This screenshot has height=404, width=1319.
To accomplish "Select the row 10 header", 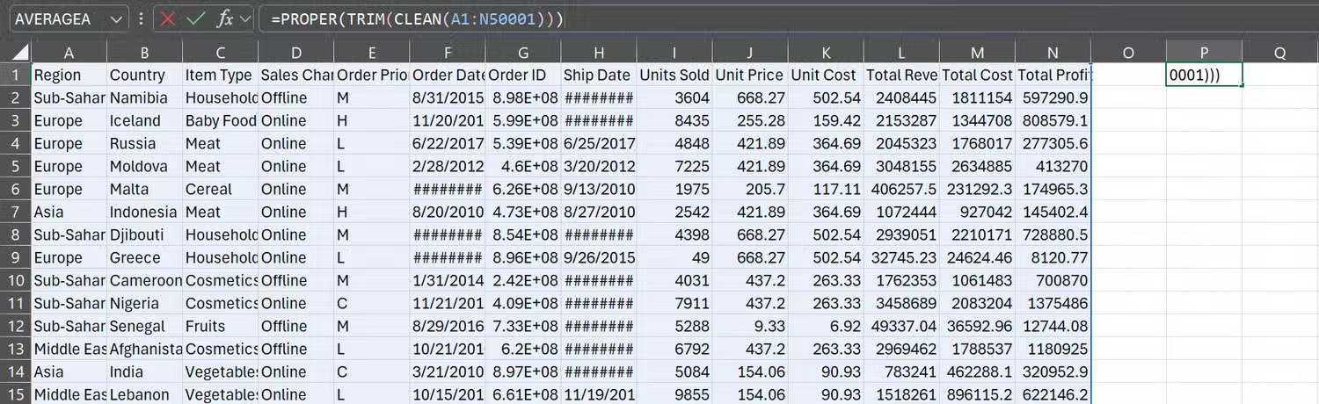I will tap(15, 281).
